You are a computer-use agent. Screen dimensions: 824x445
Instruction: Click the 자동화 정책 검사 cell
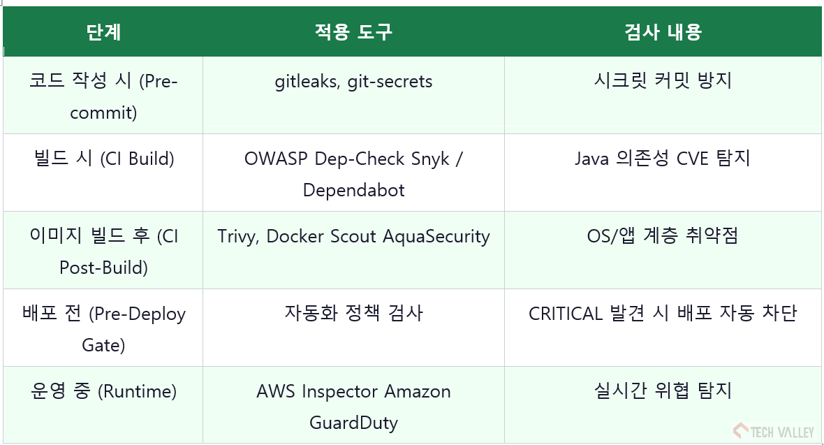tap(353, 328)
